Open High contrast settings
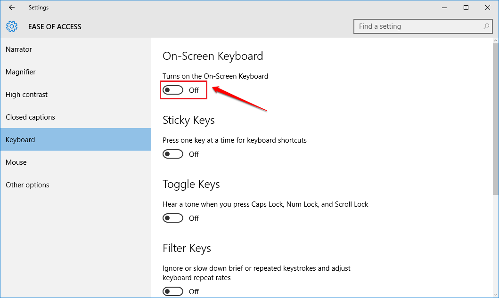 click(x=26, y=94)
